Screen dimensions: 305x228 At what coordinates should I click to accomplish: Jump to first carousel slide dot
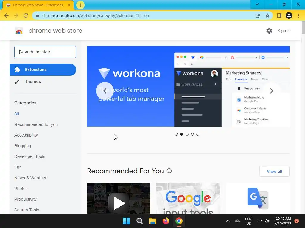pos(176,134)
